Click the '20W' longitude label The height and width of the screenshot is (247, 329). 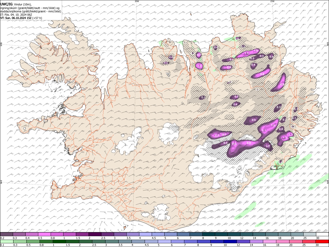(x=137, y=1)
